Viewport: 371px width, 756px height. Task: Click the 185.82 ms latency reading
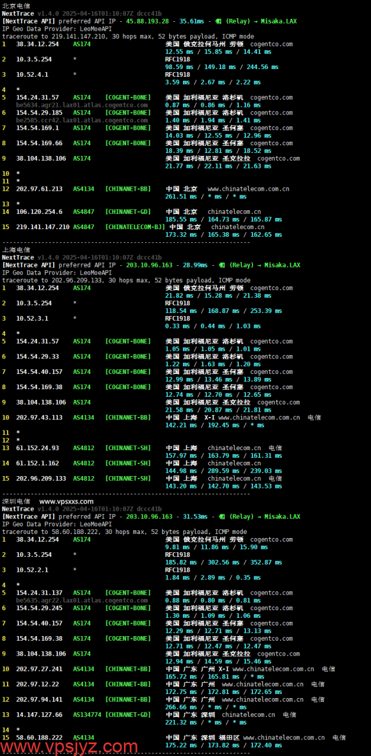[180, 563]
